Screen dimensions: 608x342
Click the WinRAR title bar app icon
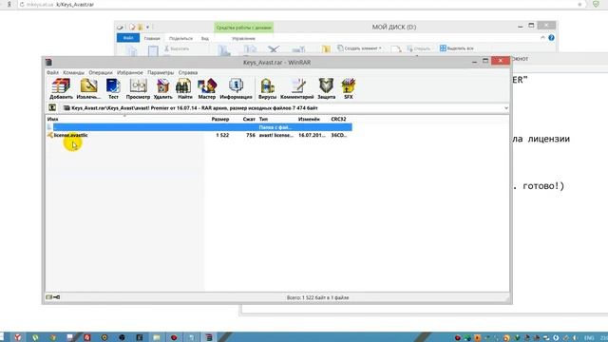click(48, 62)
